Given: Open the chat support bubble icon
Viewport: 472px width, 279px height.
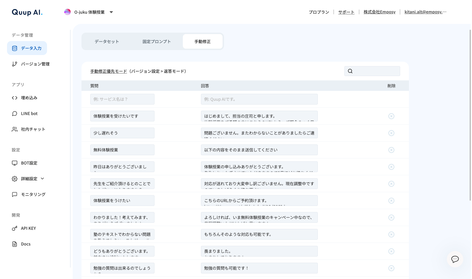Looking at the screenshot, I should pyautogui.click(x=455, y=259).
